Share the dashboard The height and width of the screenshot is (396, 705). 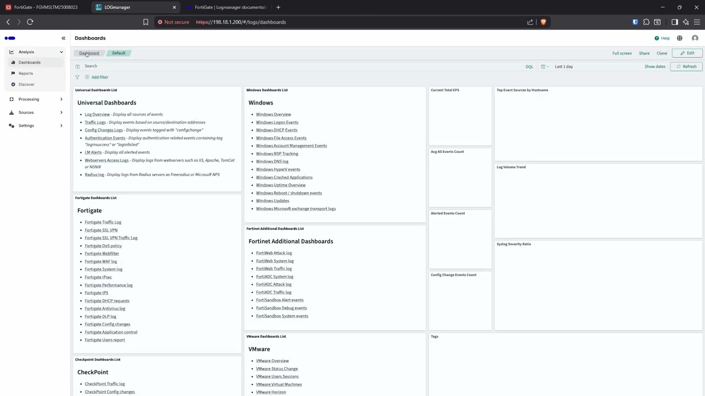(644, 53)
